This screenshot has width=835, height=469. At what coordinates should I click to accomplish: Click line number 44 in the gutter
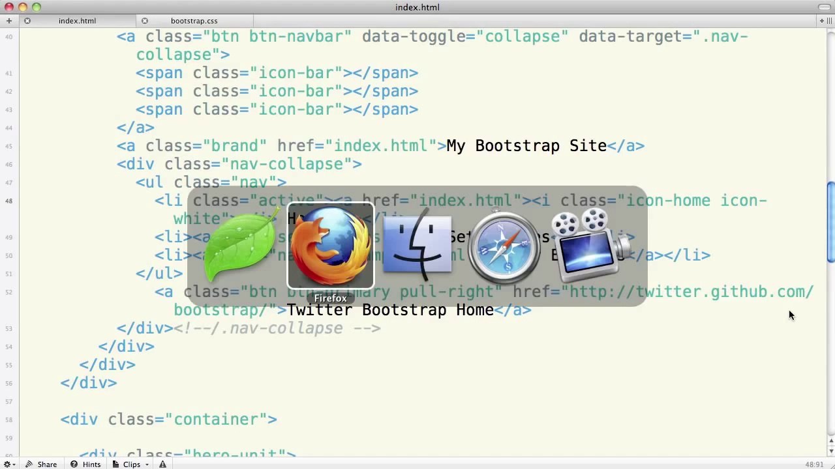8,128
